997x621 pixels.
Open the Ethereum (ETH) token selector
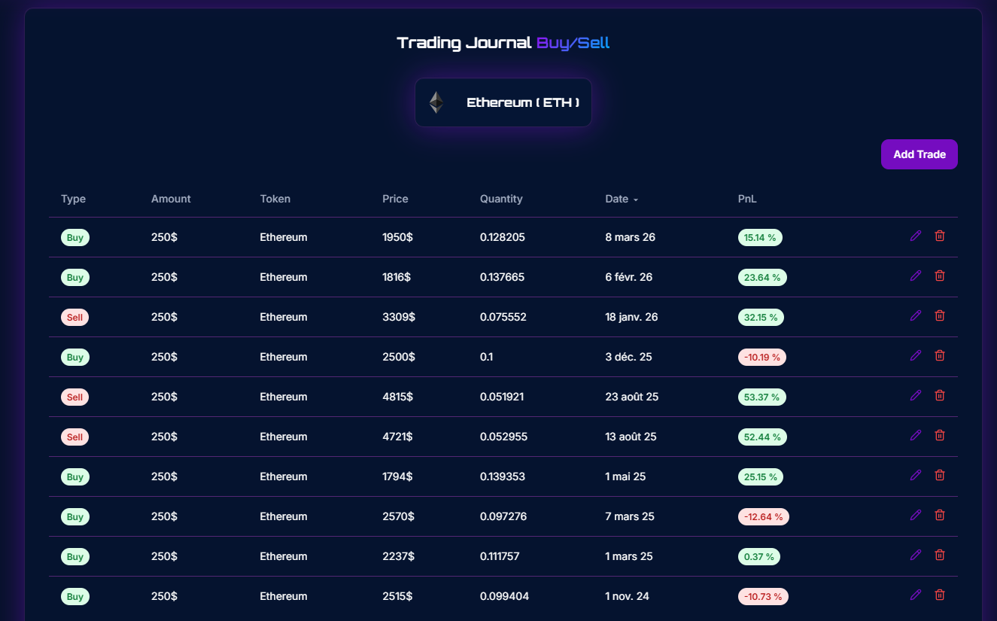click(503, 102)
